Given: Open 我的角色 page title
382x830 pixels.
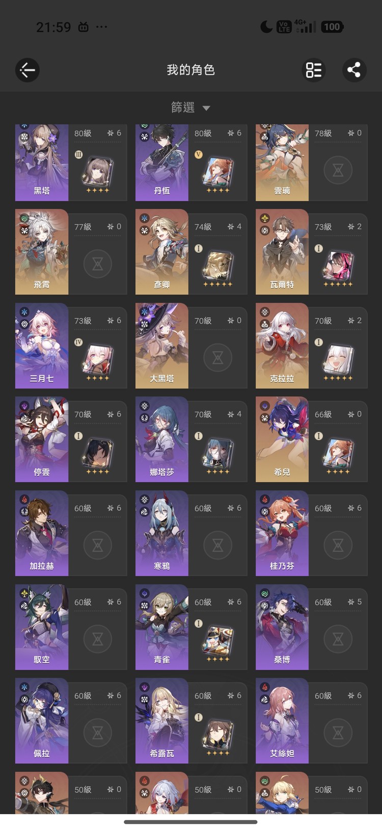Looking at the screenshot, I should click(191, 70).
